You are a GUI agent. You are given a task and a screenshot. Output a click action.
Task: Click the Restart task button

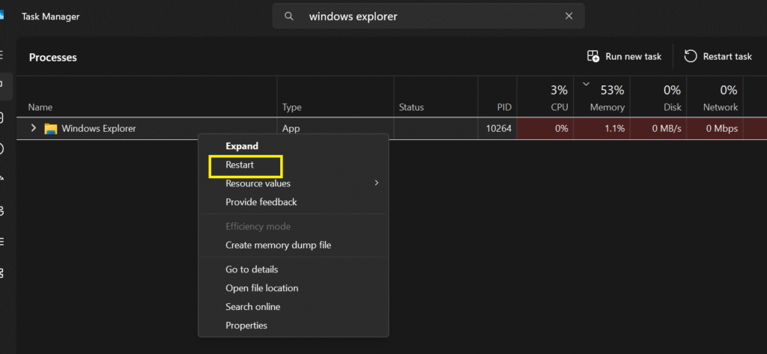click(718, 56)
